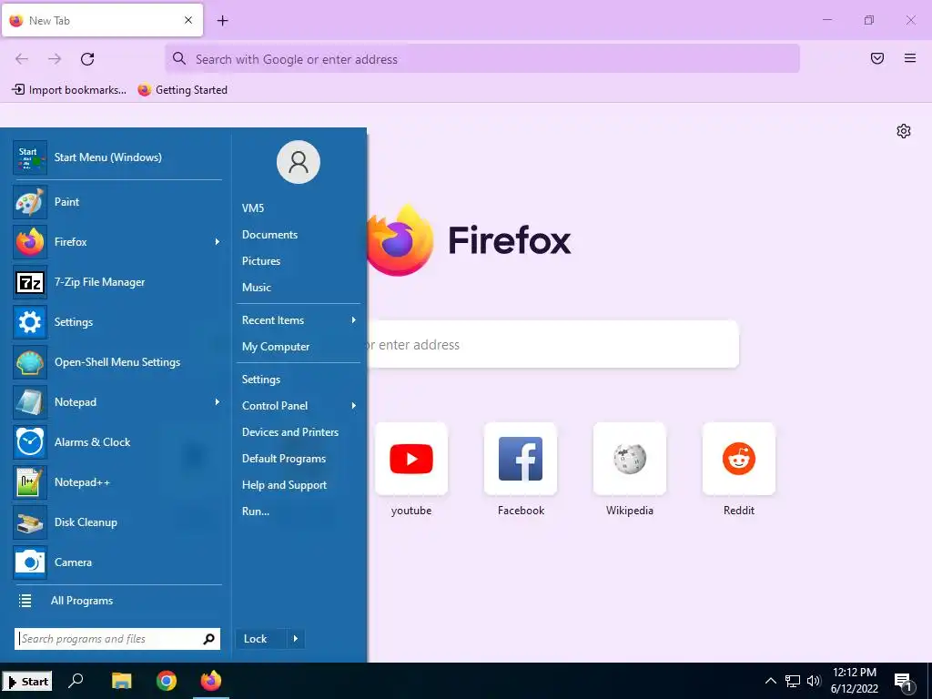Click the user account avatar picture
Image resolution: width=932 pixels, height=699 pixels.
299,162
